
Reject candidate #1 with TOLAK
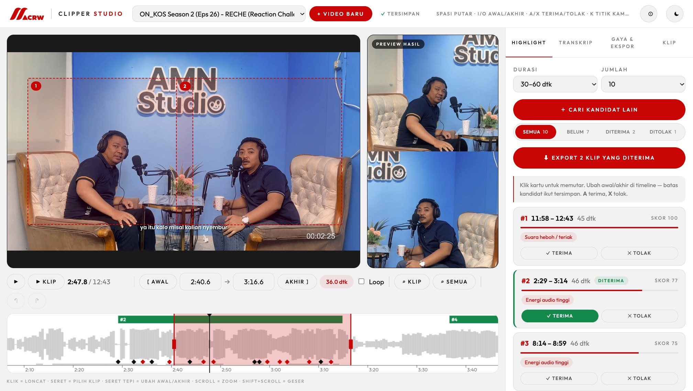[x=639, y=253]
